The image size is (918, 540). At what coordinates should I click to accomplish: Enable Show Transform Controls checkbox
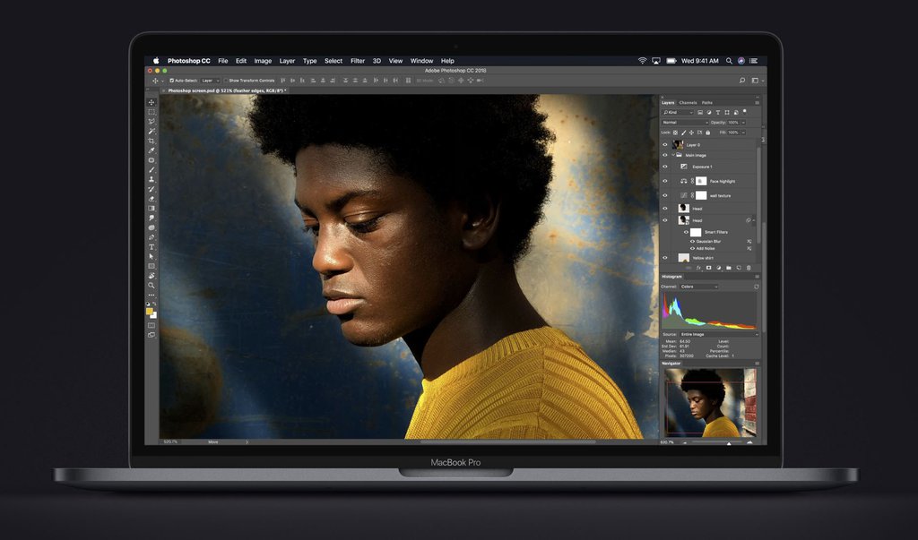pyautogui.click(x=226, y=81)
